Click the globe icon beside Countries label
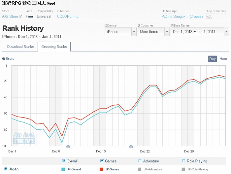 [x=139, y=25]
